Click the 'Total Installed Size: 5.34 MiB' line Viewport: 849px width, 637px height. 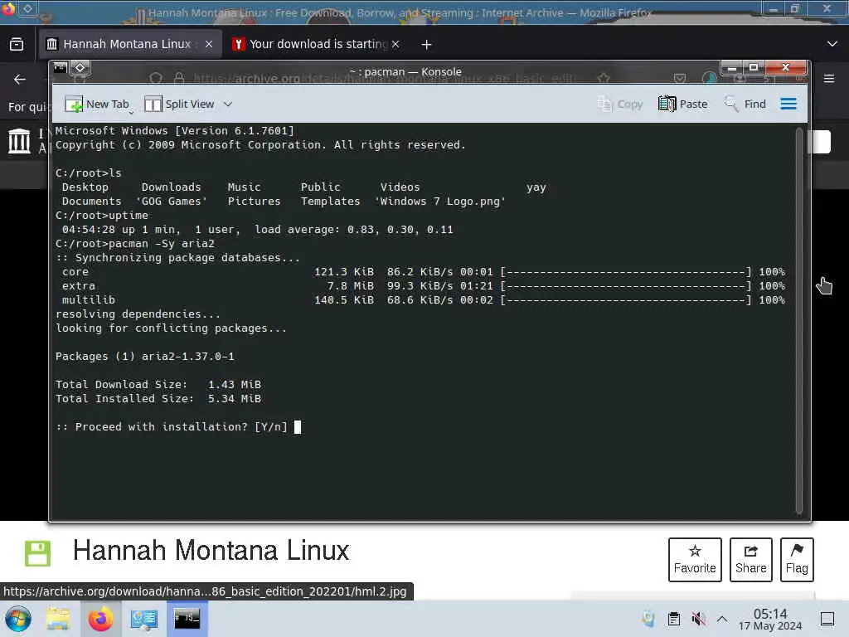(x=158, y=399)
